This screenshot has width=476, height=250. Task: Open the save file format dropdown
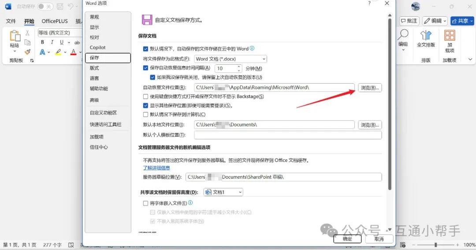(231, 59)
